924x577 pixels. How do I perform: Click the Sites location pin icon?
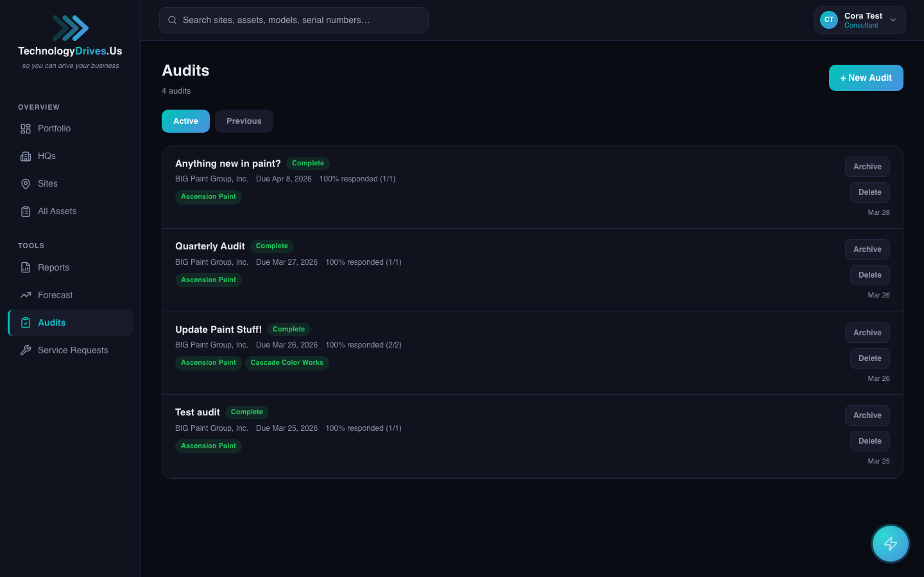(26, 184)
